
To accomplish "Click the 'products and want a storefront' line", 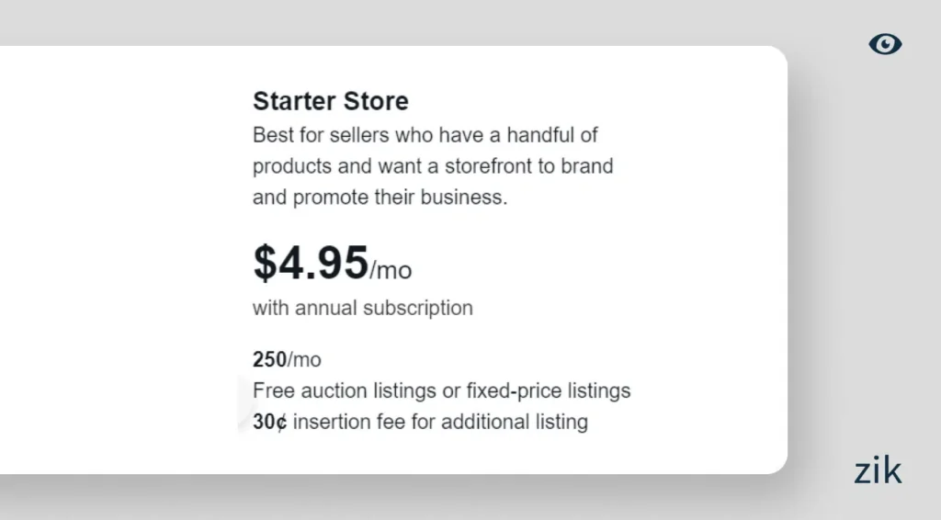I will 432,166.
